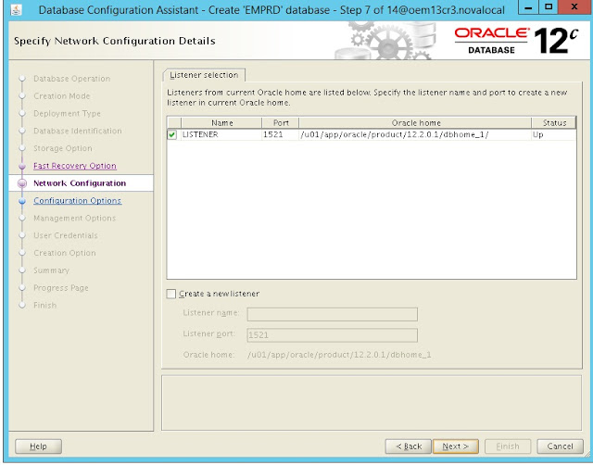Click the Oracle home path text below Listener port
The height and width of the screenshot is (465, 593).
pyautogui.click(x=339, y=355)
